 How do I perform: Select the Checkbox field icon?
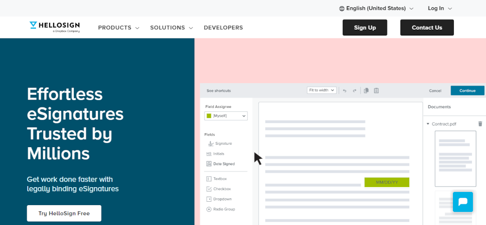(x=209, y=189)
